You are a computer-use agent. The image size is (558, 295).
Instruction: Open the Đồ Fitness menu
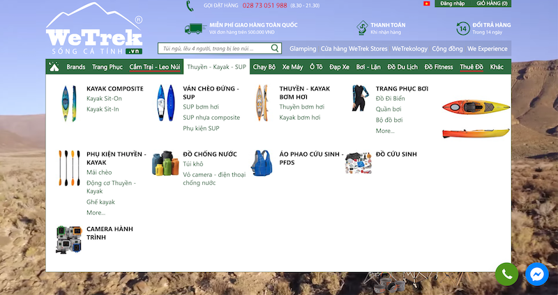439,67
